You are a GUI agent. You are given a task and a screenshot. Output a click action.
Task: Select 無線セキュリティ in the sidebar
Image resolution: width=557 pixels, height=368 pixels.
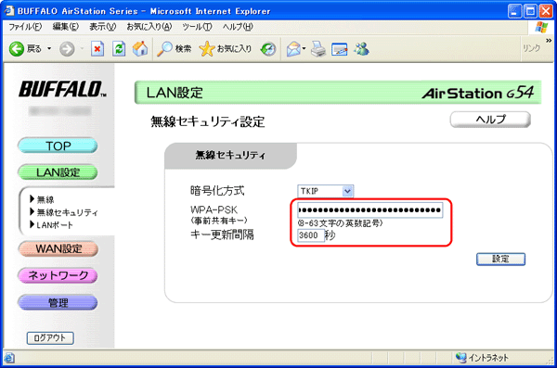pyautogui.click(x=67, y=212)
